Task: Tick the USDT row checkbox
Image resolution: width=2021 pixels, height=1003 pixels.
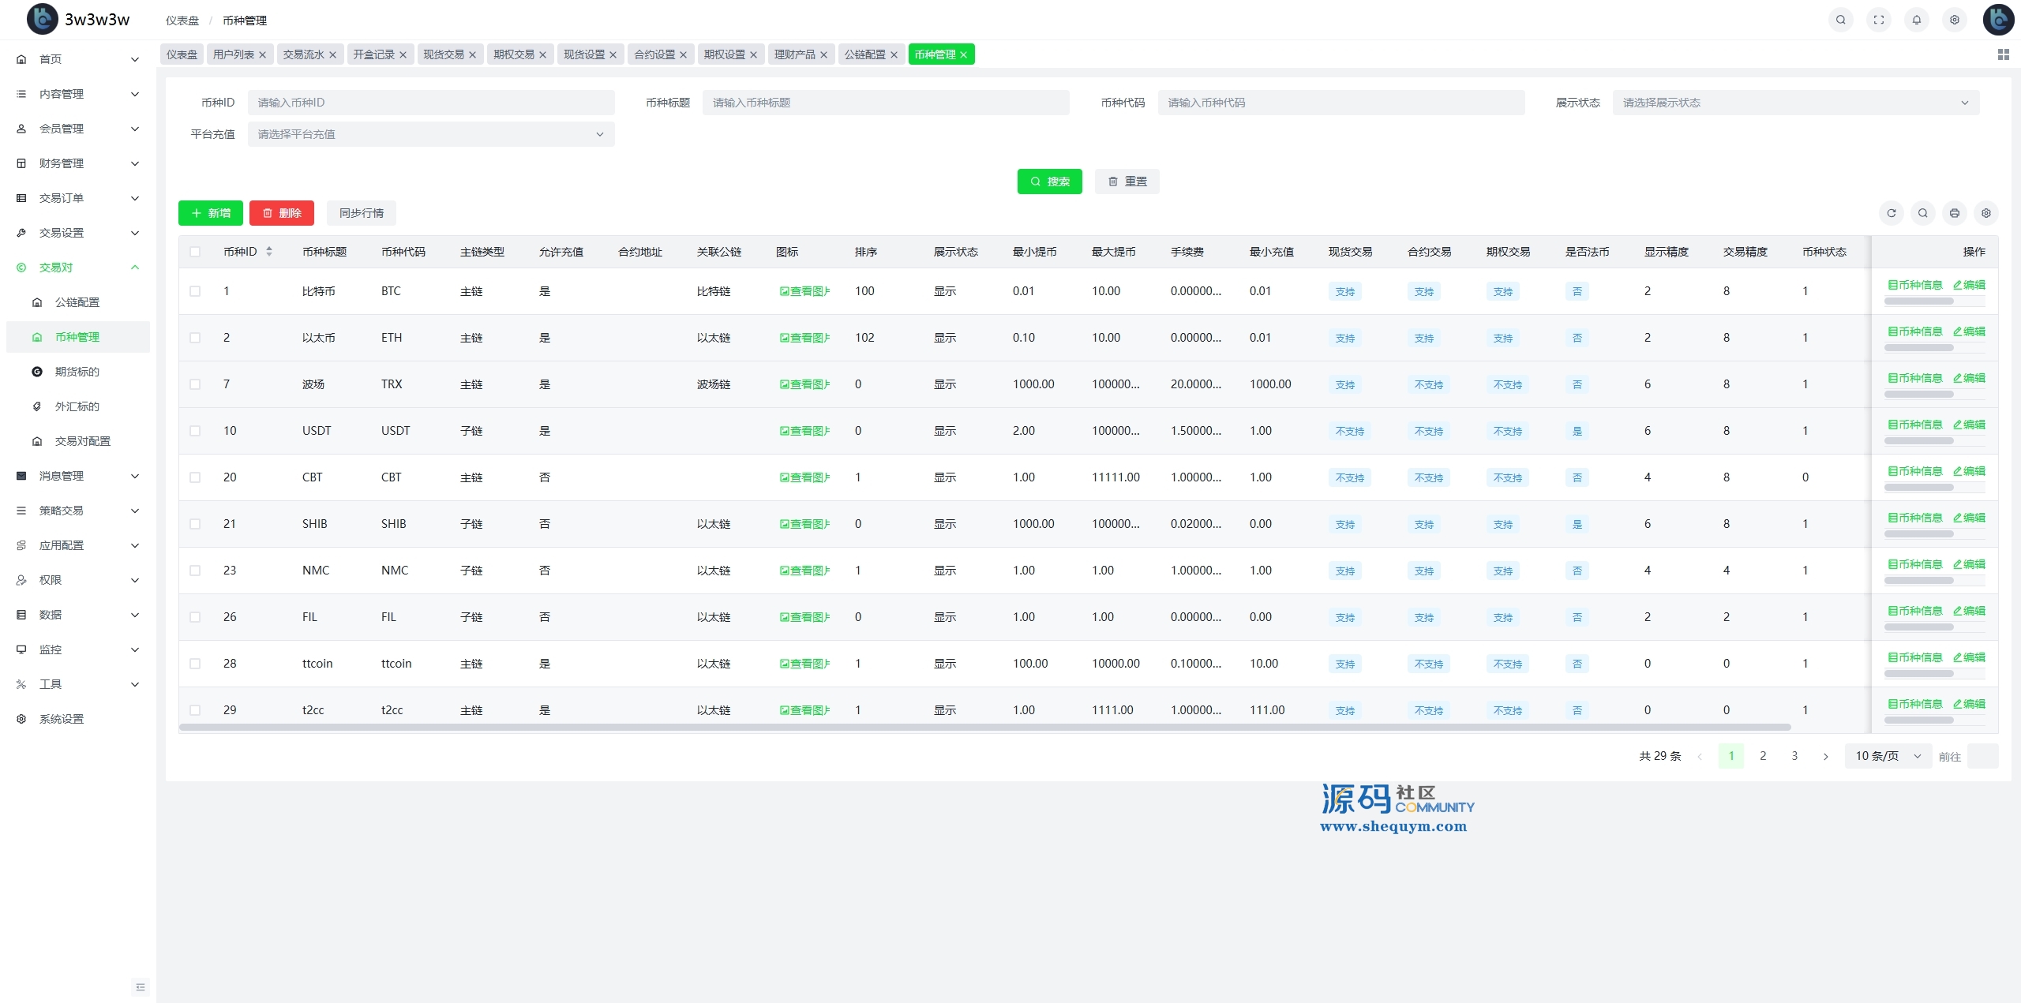Action: pyautogui.click(x=195, y=431)
